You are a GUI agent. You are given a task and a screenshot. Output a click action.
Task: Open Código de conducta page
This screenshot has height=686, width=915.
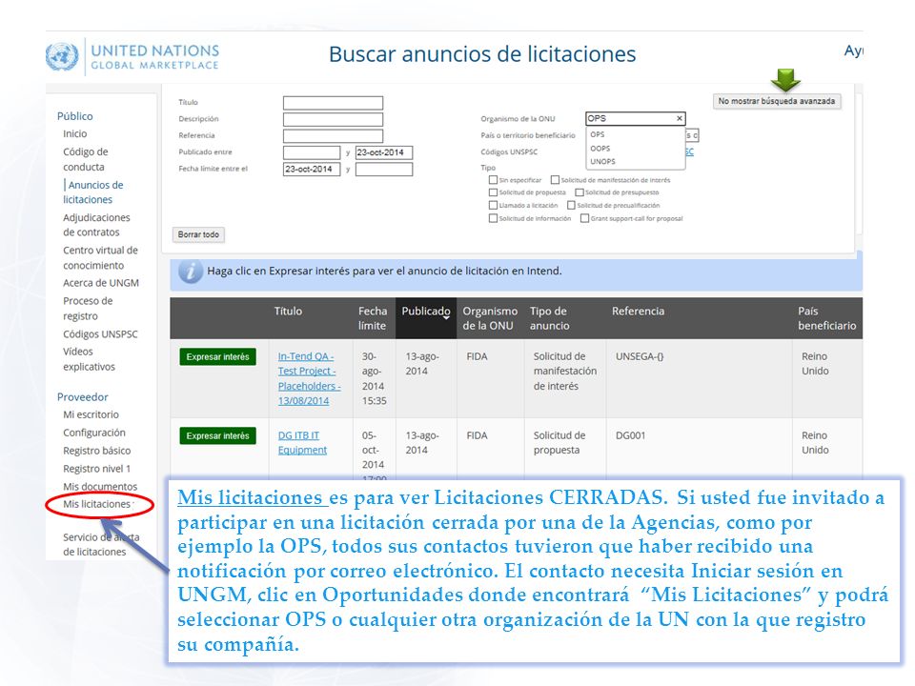[x=85, y=159]
